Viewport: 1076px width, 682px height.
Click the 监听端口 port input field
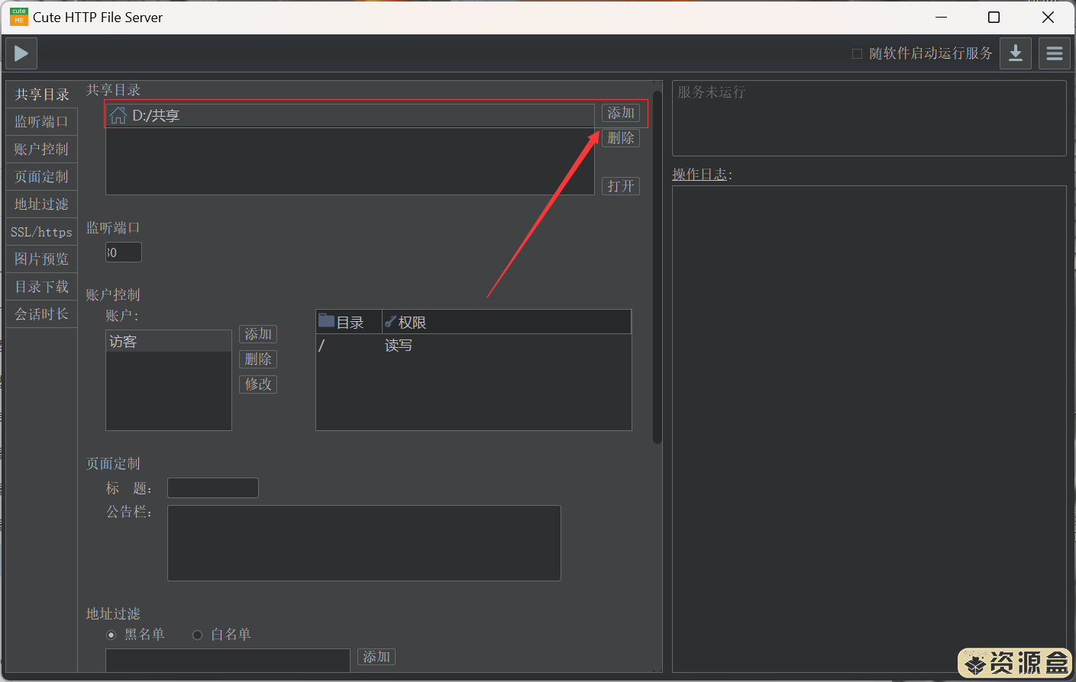(124, 253)
